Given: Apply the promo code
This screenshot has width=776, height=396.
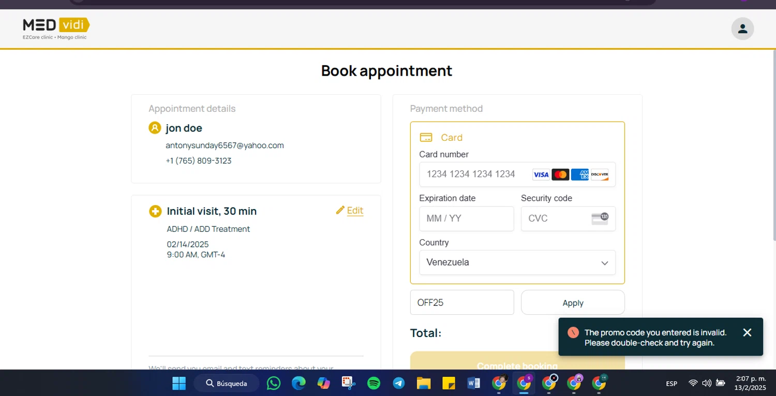Looking at the screenshot, I should pos(573,302).
